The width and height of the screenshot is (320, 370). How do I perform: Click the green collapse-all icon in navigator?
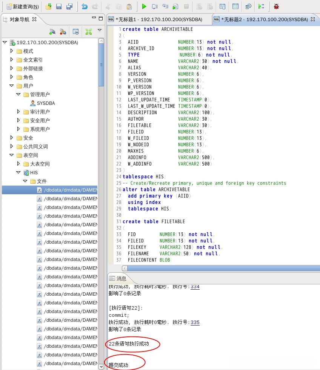click(x=89, y=32)
